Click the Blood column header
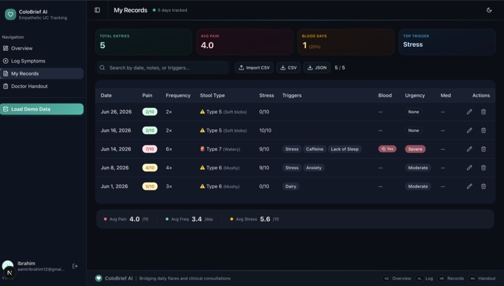 pyautogui.click(x=385, y=96)
